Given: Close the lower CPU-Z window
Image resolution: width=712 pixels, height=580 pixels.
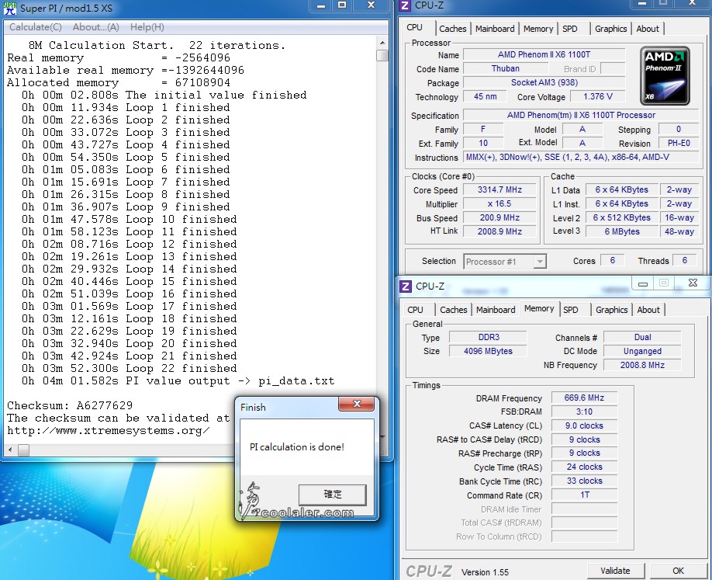Looking at the screenshot, I should (x=693, y=283).
